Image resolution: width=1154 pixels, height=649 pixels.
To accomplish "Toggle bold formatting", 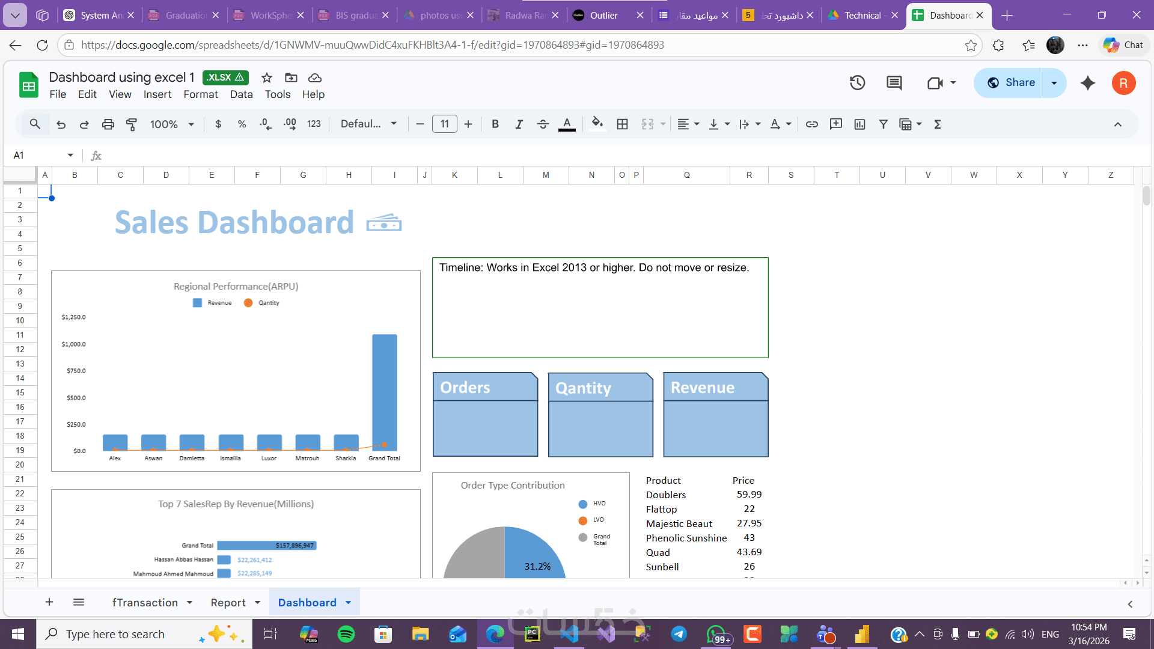I will [495, 124].
